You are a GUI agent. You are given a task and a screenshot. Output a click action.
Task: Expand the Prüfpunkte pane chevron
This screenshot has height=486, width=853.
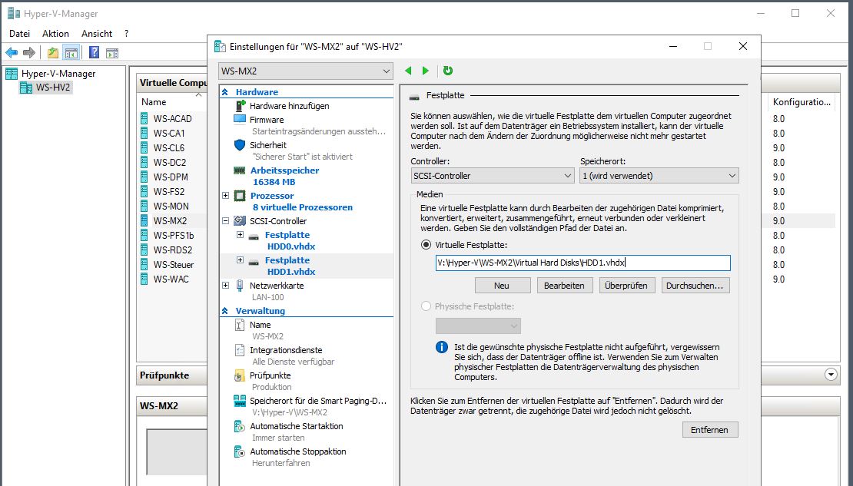[830, 375]
